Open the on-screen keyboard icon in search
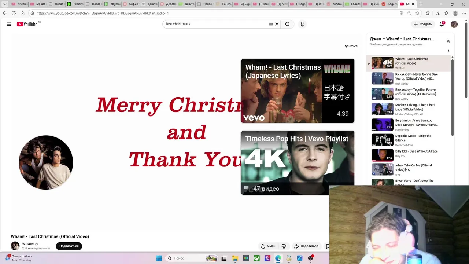Screen dimensions: 469x264 pyautogui.click(x=271, y=24)
